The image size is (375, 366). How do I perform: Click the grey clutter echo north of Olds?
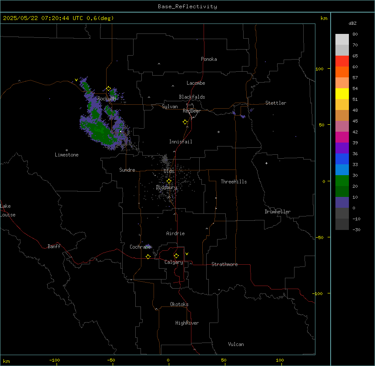pos(165,159)
